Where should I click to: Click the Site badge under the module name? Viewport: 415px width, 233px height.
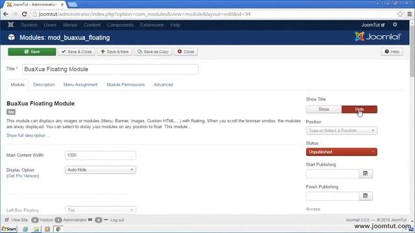[11, 112]
